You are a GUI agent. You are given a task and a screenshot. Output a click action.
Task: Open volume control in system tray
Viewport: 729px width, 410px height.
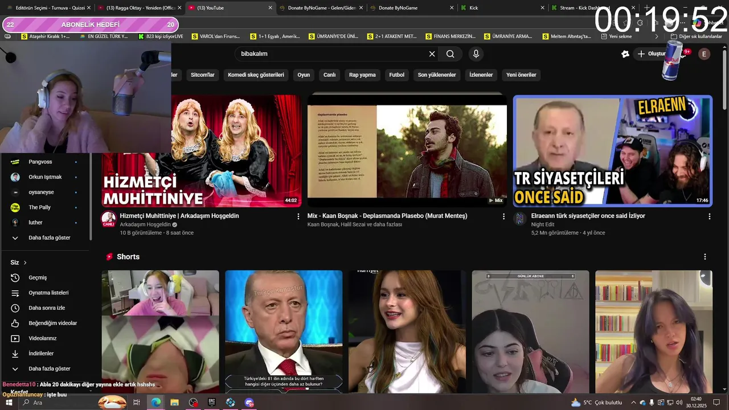679,403
